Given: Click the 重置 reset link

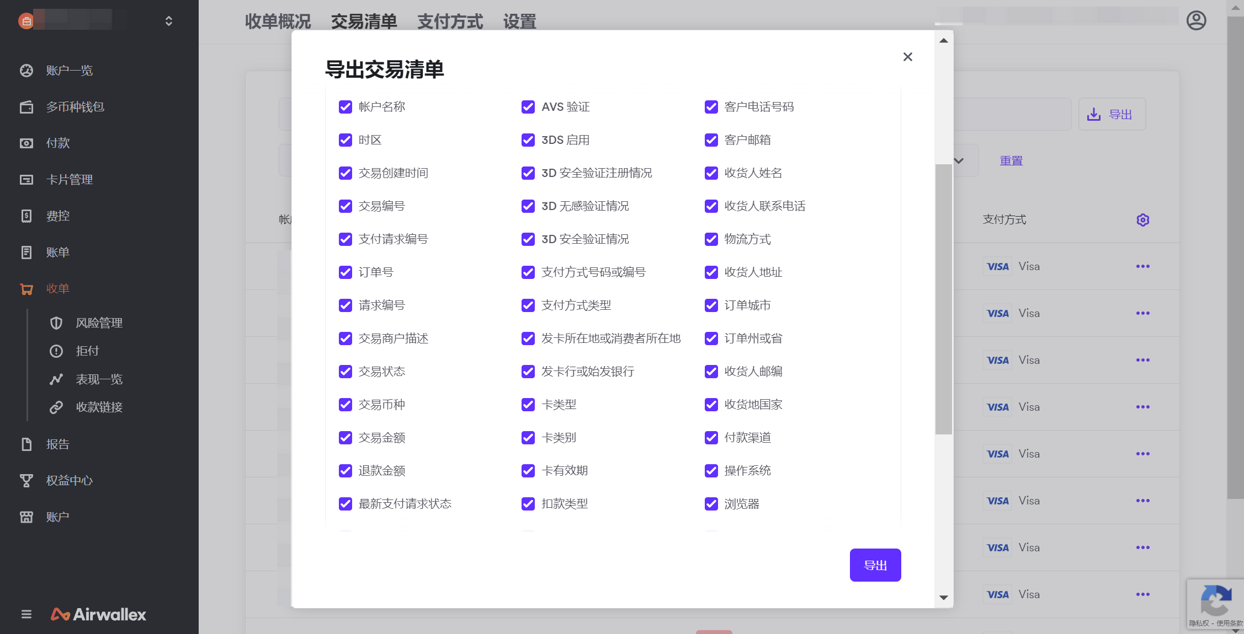Looking at the screenshot, I should click(x=1011, y=161).
